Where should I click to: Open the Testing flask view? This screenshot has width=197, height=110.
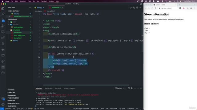coord(3,43)
